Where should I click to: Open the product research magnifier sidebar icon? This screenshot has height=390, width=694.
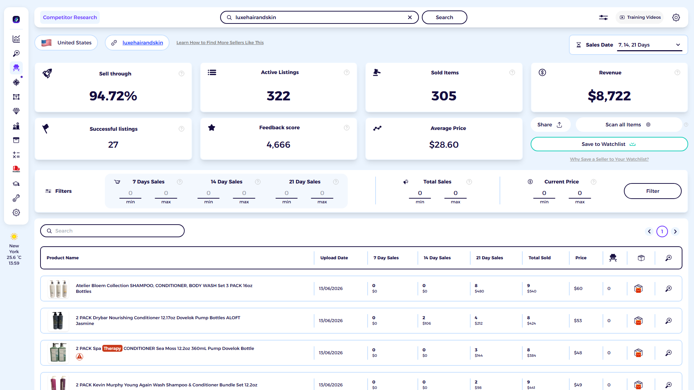16,53
